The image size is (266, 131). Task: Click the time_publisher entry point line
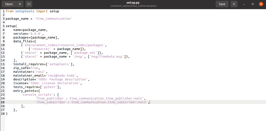(x=91, y=98)
